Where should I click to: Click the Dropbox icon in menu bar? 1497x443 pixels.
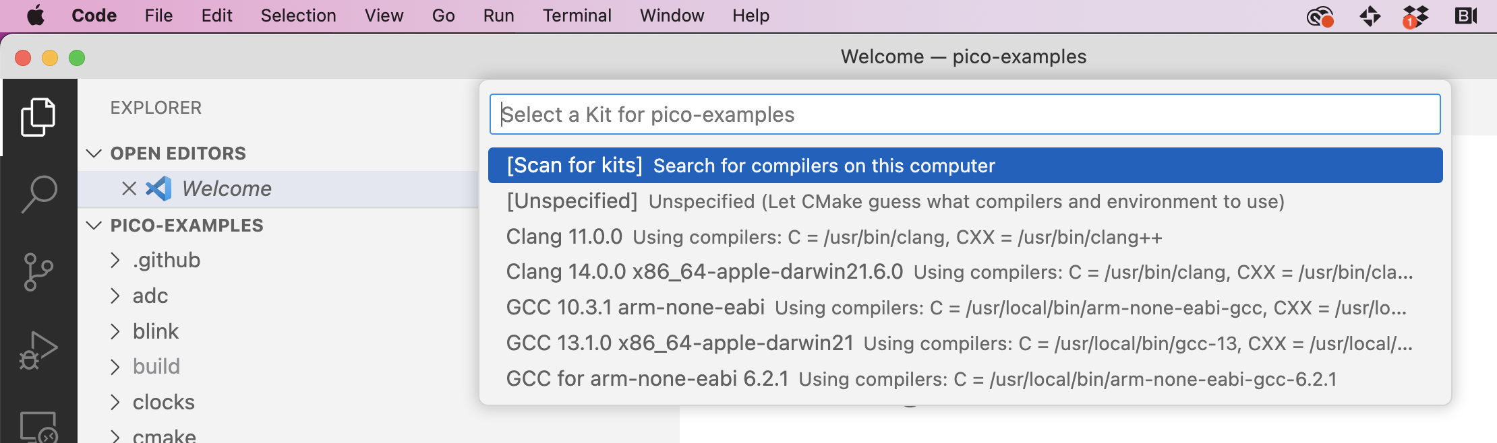[x=1415, y=16]
